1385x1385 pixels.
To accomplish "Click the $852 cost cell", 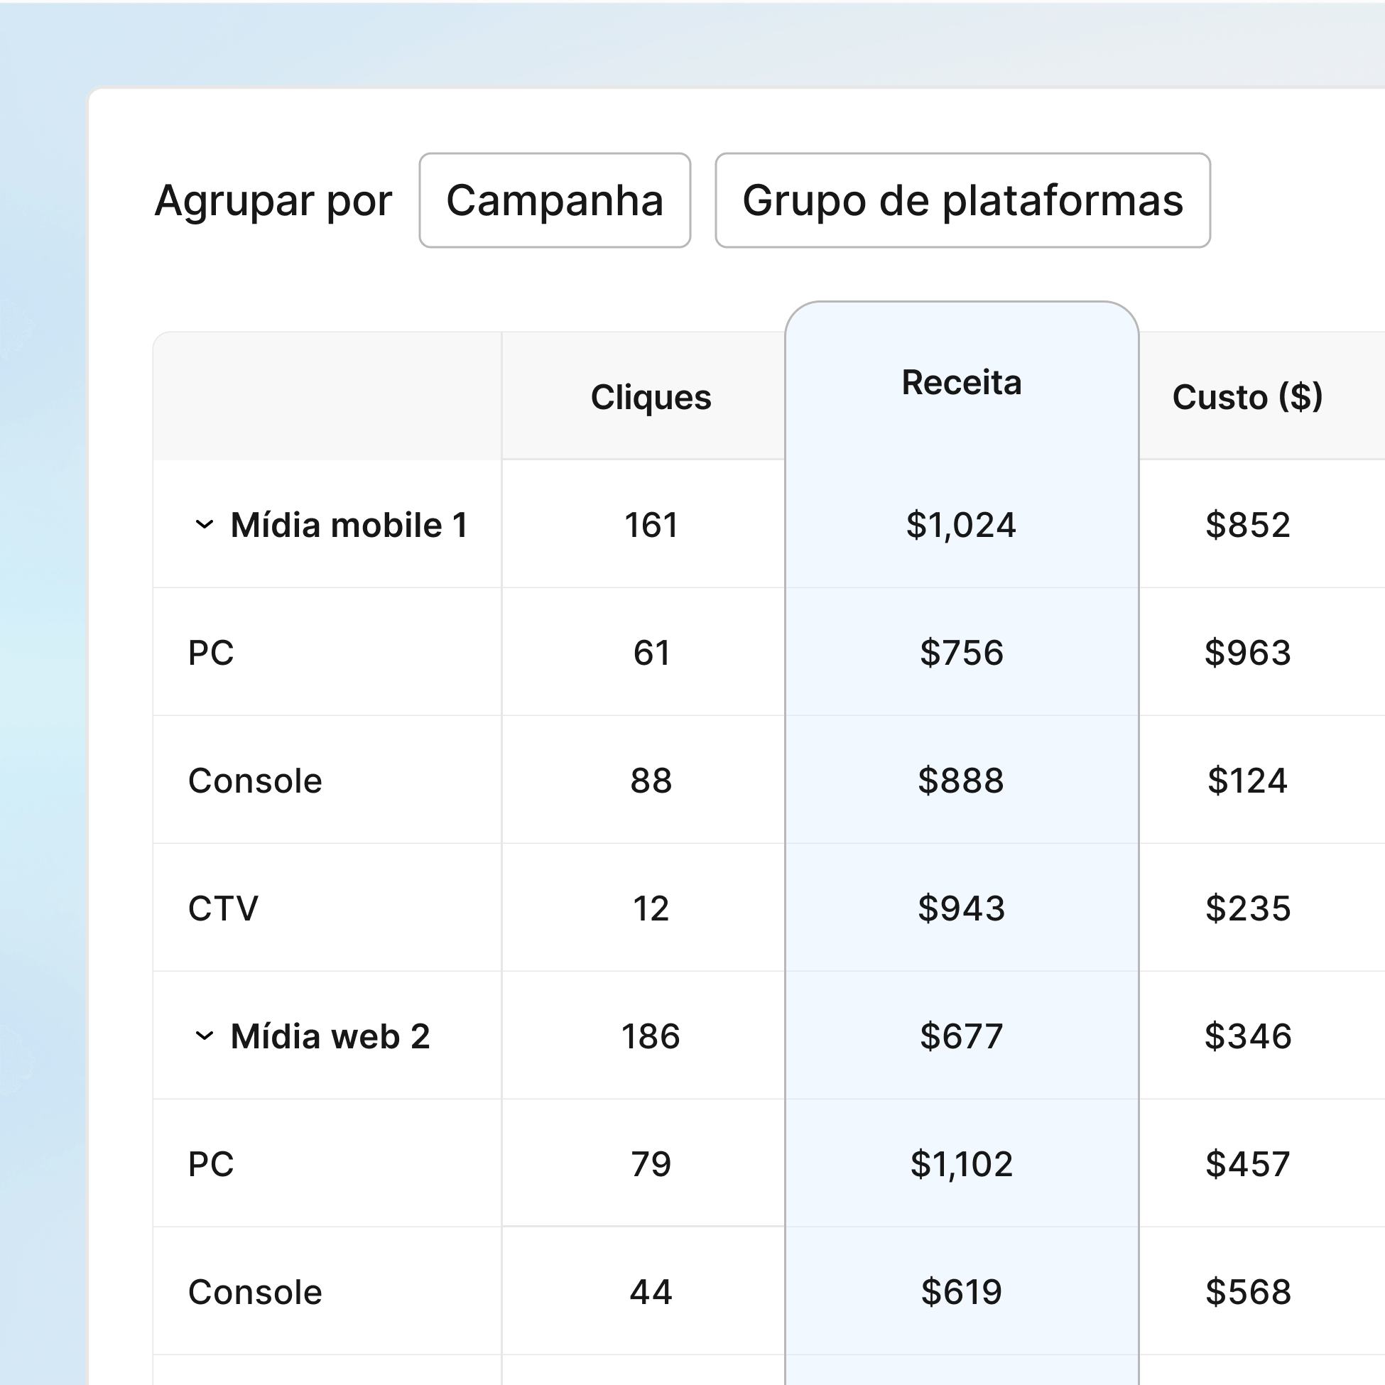I will pyautogui.click(x=1247, y=525).
